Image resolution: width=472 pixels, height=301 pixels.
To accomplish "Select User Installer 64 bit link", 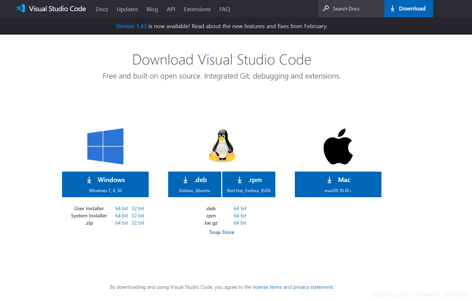I will 122,208.
